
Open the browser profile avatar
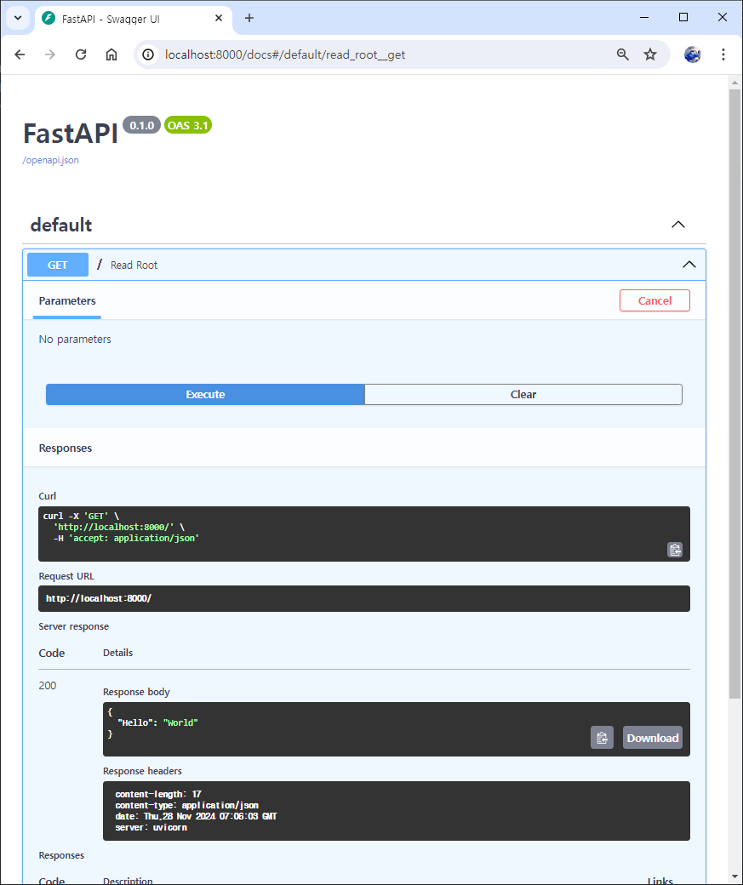tap(693, 54)
